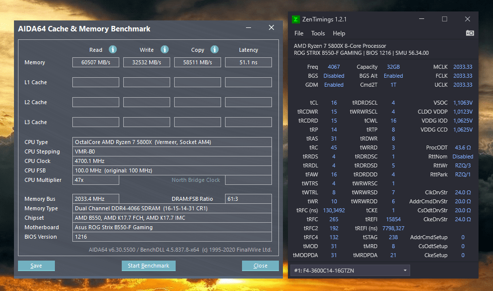Click tREFI (ns) value 7798,327

pyautogui.click(x=393, y=228)
